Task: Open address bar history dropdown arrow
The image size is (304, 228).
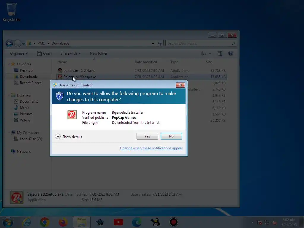Action: (153, 43)
